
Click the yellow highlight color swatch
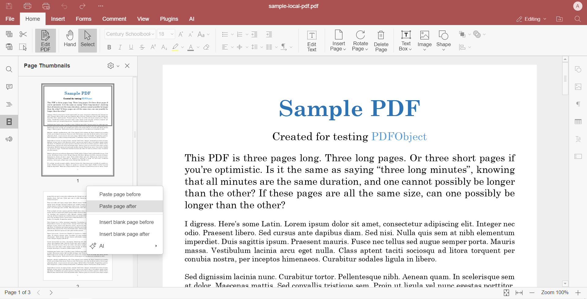pyautogui.click(x=175, y=47)
